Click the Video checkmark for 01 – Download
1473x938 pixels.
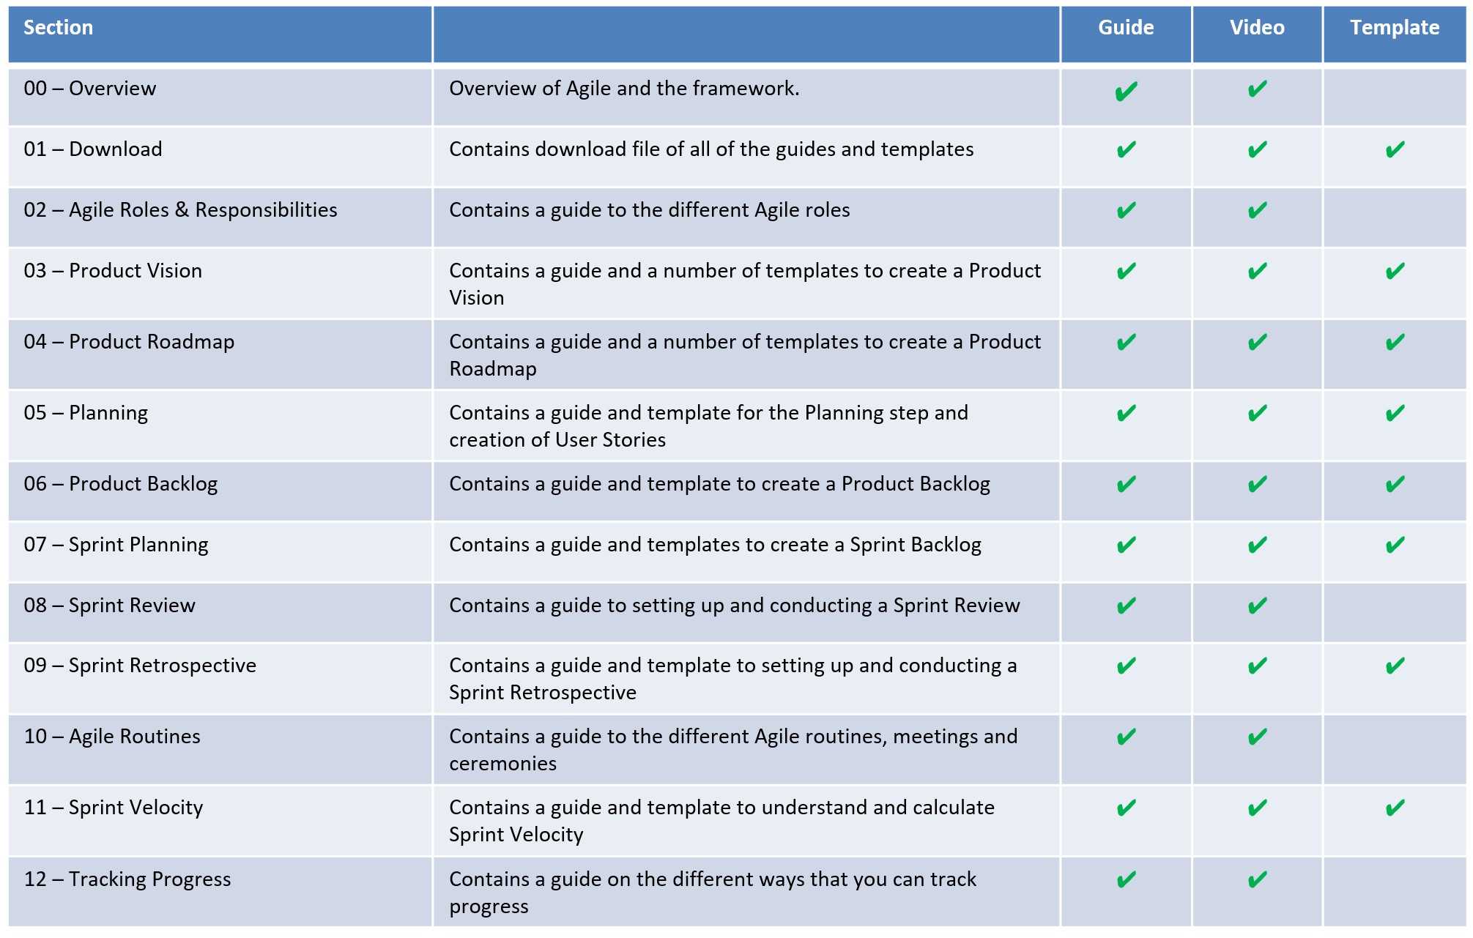point(1257,150)
